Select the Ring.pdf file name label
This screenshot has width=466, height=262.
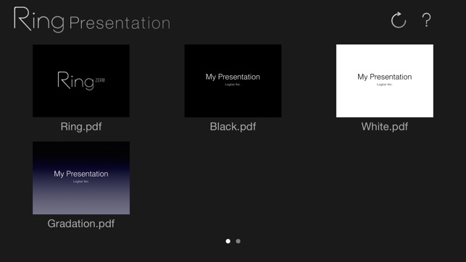coord(81,127)
